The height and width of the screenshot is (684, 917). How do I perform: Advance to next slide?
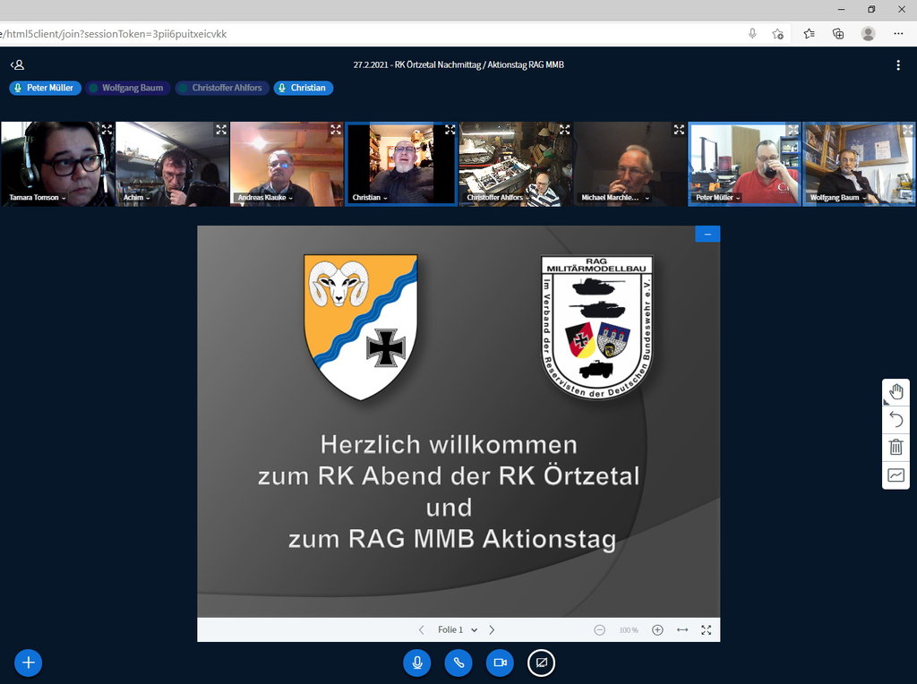coord(492,629)
